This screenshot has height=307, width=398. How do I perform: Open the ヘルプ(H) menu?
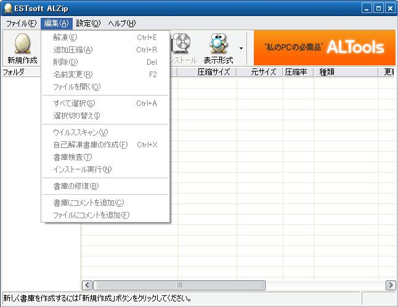click(x=122, y=23)
